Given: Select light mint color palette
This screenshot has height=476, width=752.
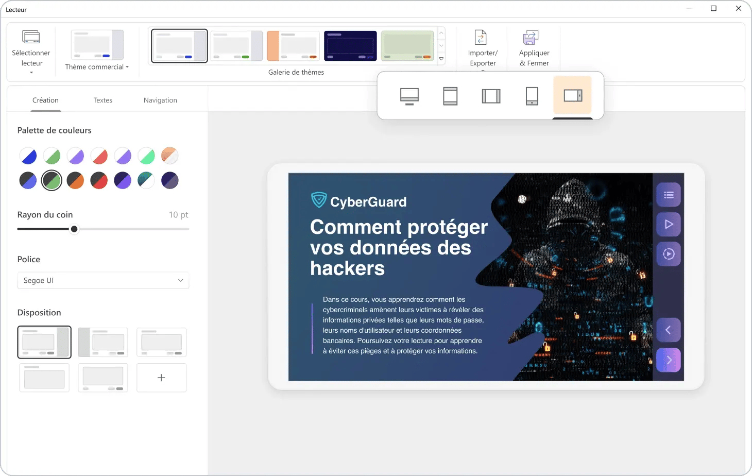Looking at the screenshot, I should pos(146,156).
